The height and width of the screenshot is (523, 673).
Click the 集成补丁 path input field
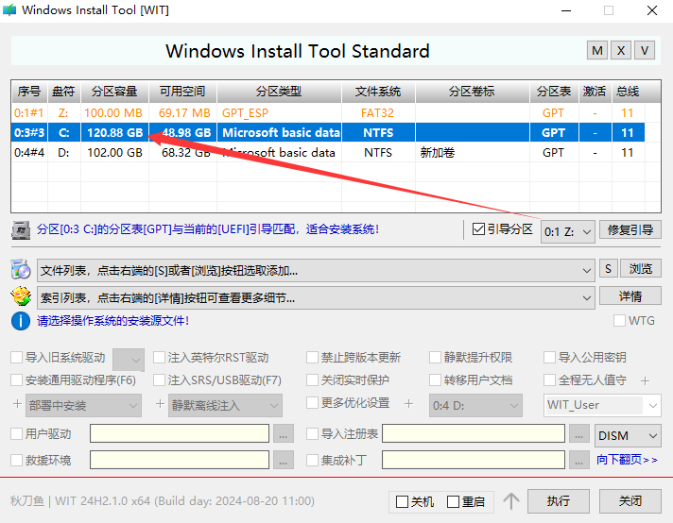click(474, 460)
